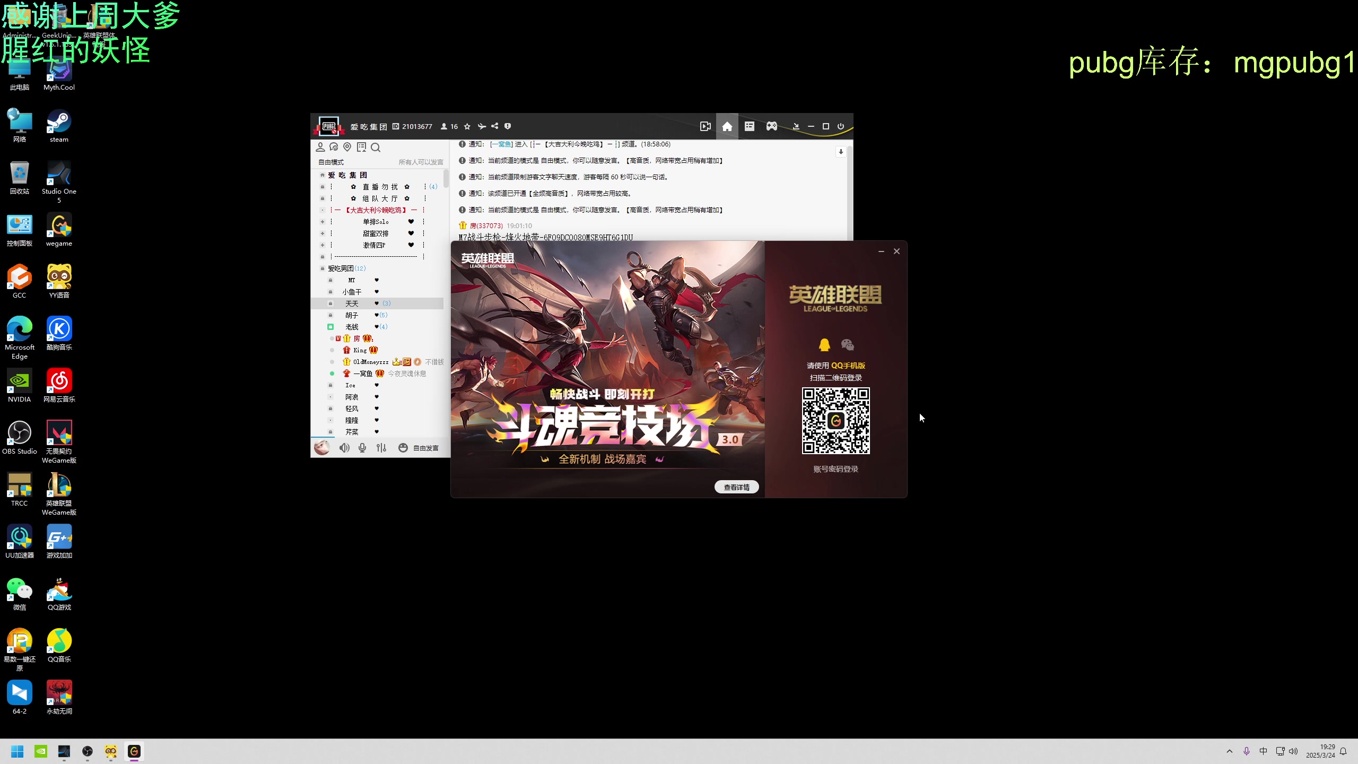Click the 一窝鱼 username link in chat

[x=501, y=144]
